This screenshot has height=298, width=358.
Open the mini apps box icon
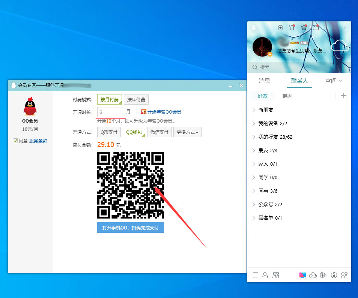[344, 275]
